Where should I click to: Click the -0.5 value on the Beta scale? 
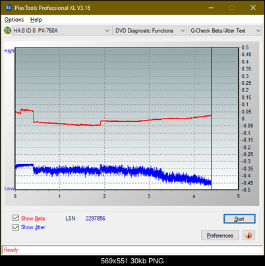click(x=246, y=190)
